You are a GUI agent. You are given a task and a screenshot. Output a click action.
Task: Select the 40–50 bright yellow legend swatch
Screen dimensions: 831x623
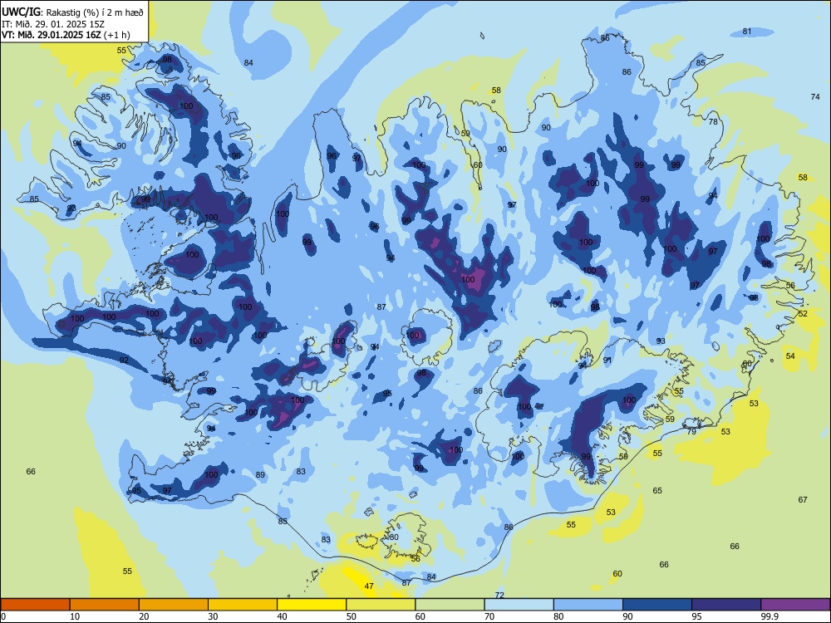(312, 605)
